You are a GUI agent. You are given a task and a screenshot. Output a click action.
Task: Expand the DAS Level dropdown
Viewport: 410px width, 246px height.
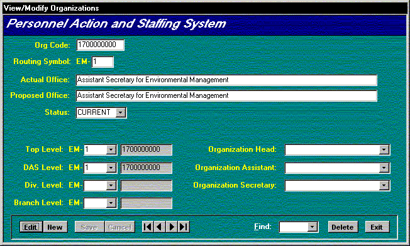tap(111, 168)
